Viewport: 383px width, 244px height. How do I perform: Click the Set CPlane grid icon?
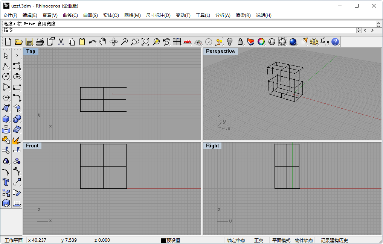(x=198, y=42)
